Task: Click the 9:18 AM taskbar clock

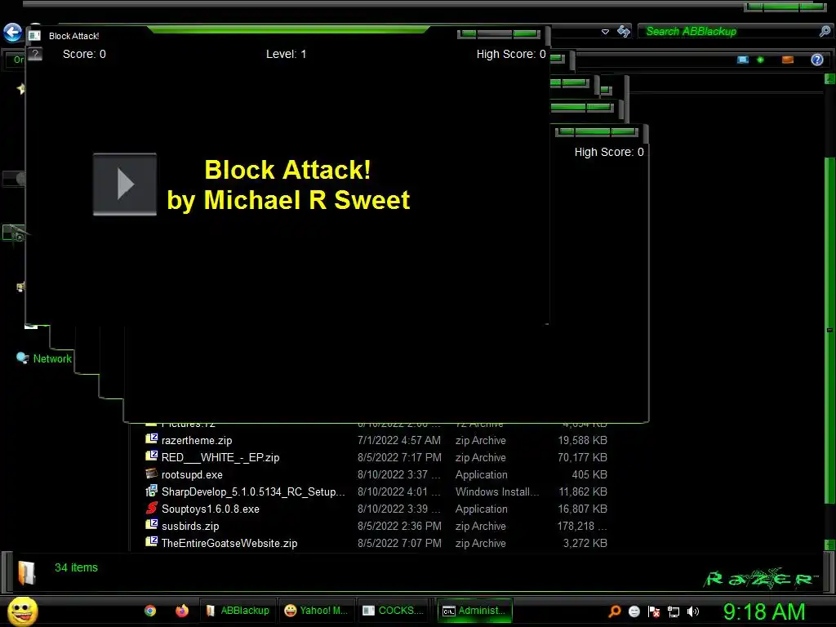Action: coord(764,611)
